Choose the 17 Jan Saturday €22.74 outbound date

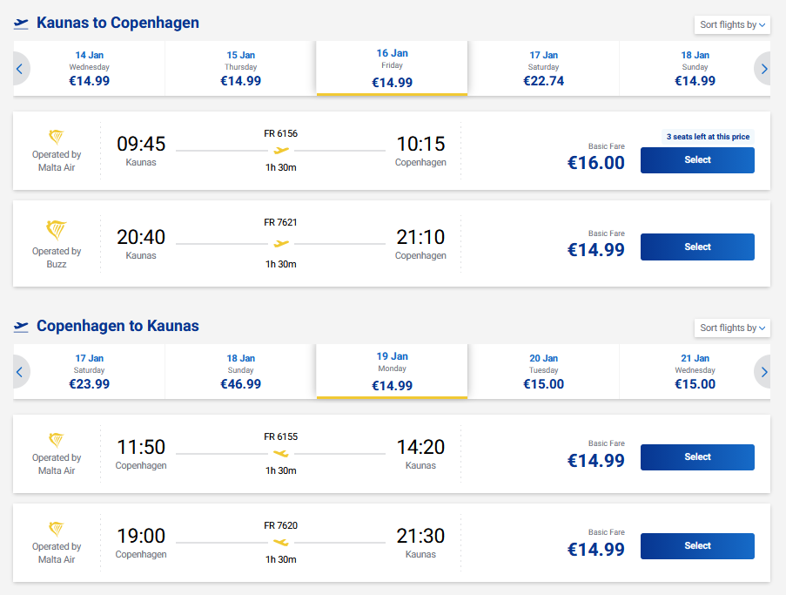click(x=543, y=68)
